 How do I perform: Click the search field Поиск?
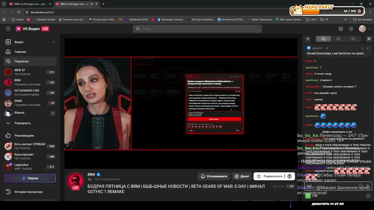[197, 29]
